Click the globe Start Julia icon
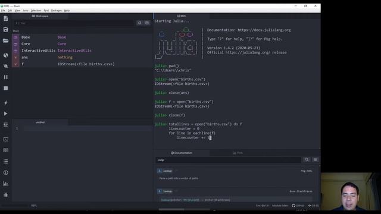Image resolution: width=381 pixels, height=214 pixels. [x=5, y=55]
